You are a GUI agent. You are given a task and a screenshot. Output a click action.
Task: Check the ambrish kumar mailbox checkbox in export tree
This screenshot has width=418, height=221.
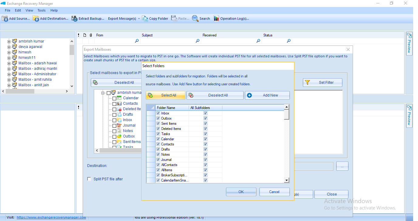(x=109, y=93)
